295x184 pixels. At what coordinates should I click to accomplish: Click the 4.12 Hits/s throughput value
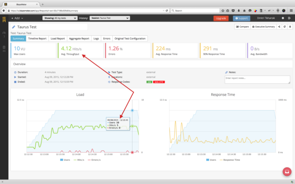pos(71,49)
